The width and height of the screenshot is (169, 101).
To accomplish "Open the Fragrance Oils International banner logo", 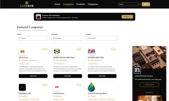I will (x=39, y=17).
